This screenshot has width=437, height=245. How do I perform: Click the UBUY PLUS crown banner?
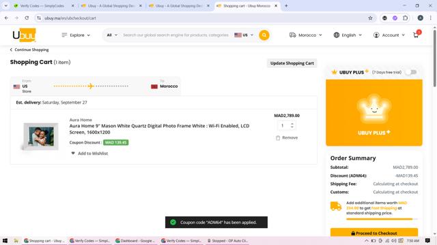tap(374, 112)
